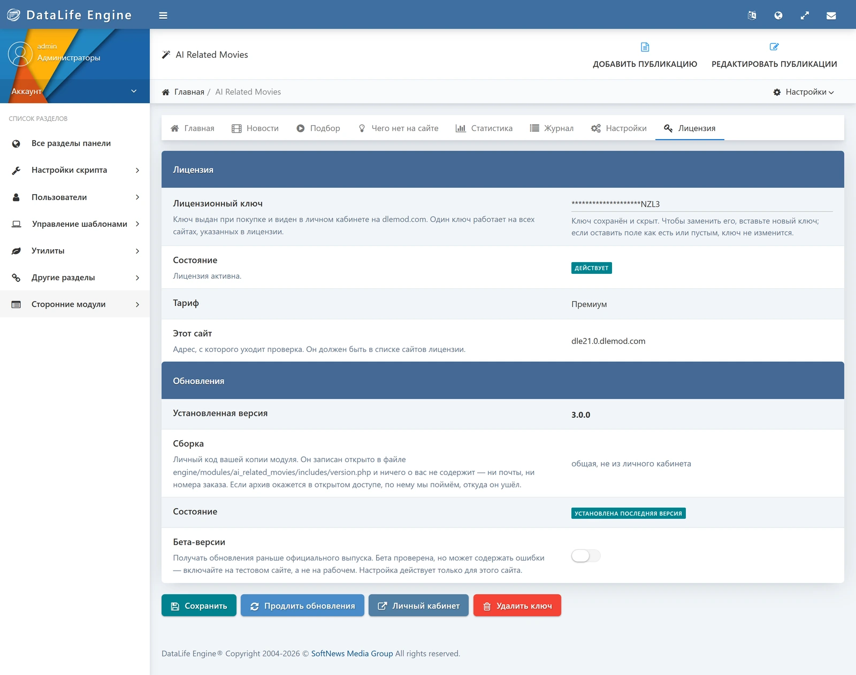Open Личный кабинет button
The image size is (856, 675).
point(418,605)
